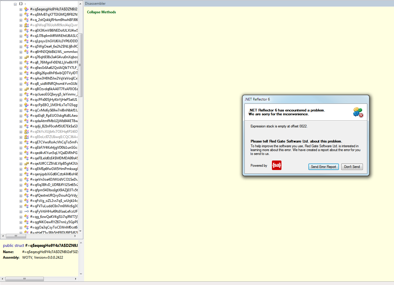
Task: Expand the #=q1psyv1hGVU6Xs3YP6JDDD node
Action: [21, 41]
